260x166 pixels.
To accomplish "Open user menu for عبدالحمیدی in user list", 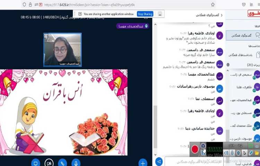I will [x=245, y=100].
